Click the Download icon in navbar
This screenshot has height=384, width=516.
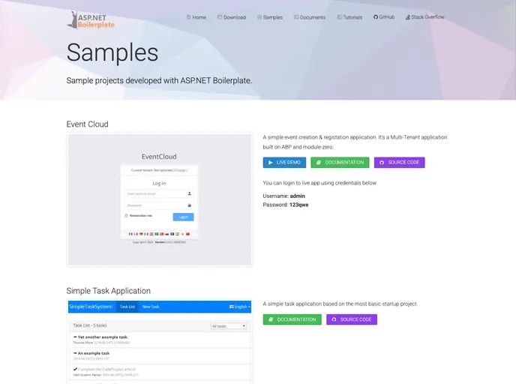tap(220, 17)
